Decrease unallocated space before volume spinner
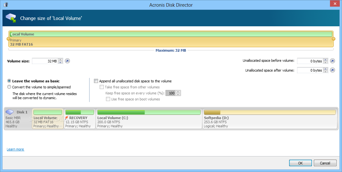The width and height of the screenshot is (342, 172). (x=326, y=62)
